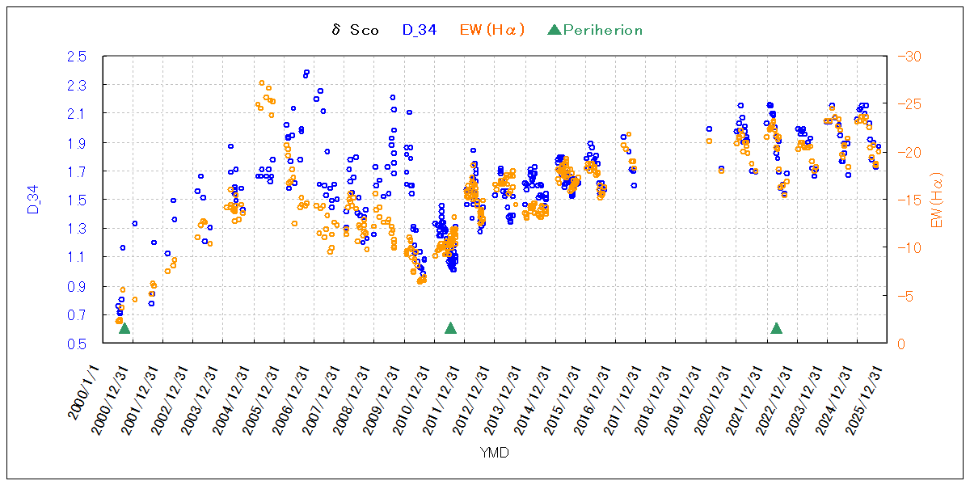Click the green Periherion triangle in legend
The width and height of the screenshot is (970, 485).
point(554,31)
